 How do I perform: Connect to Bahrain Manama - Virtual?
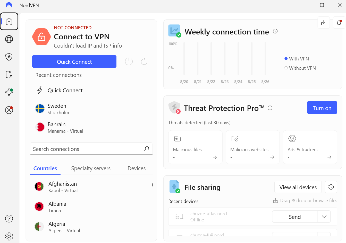tap(91, 127)
